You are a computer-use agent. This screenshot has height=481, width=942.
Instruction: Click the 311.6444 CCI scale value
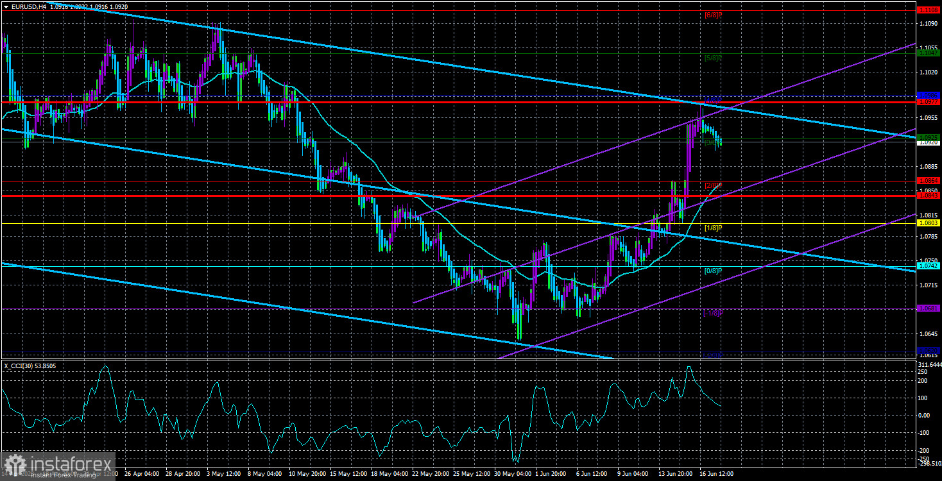point(930,364)
